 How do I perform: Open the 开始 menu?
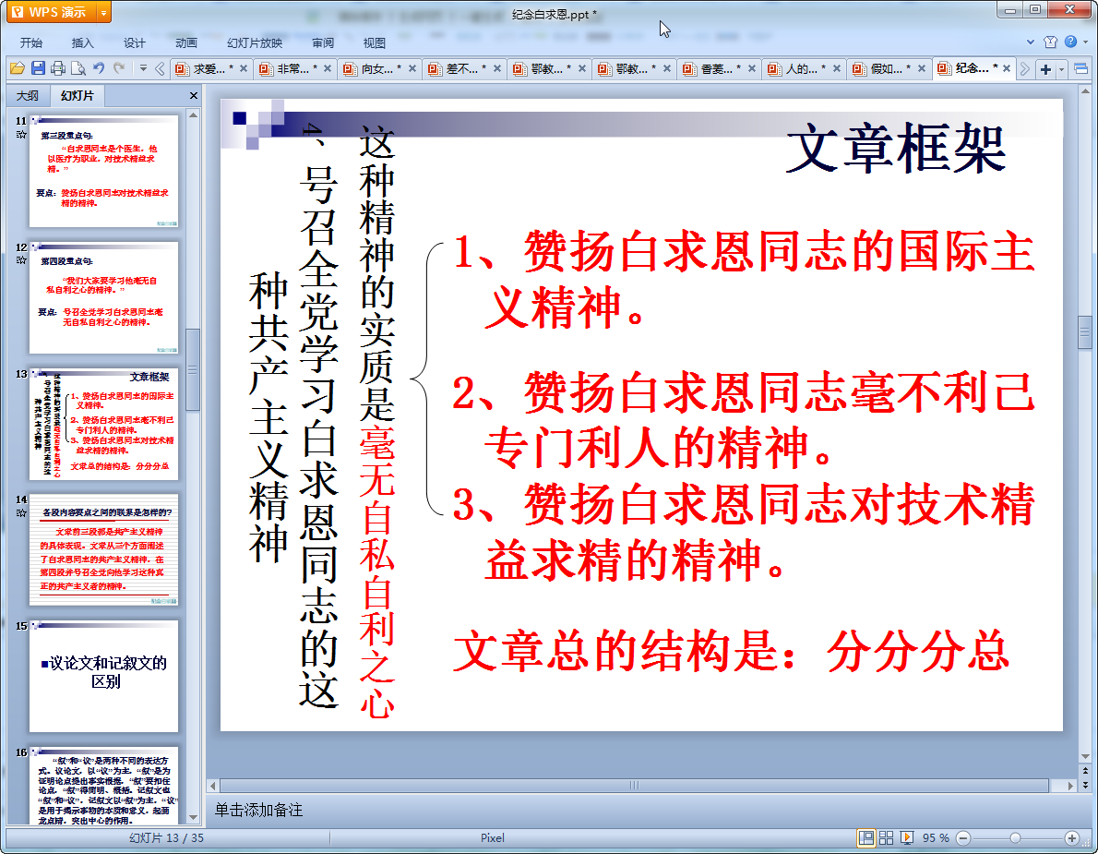[x=30, y=42]
